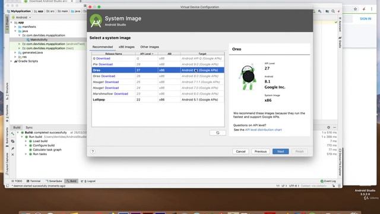
Task: Expand Gradle Scripts node
Action: click(11, 61)
